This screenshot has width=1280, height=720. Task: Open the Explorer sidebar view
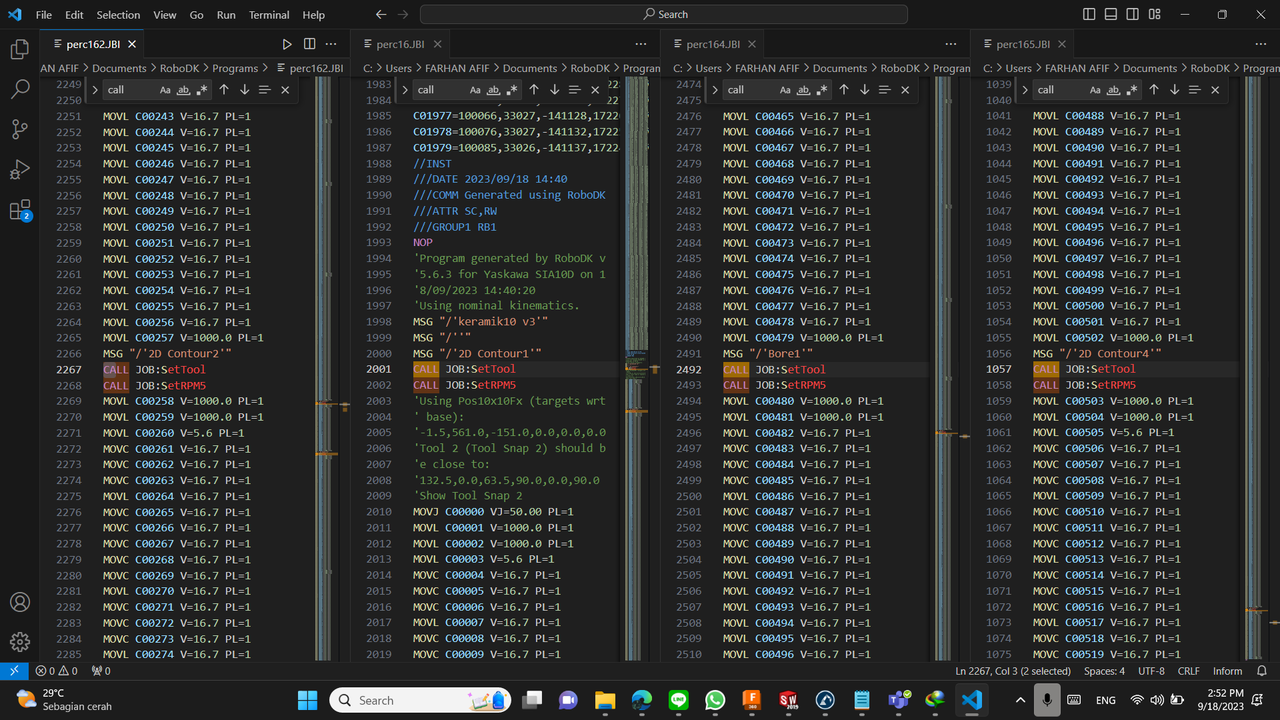[20, 49]
